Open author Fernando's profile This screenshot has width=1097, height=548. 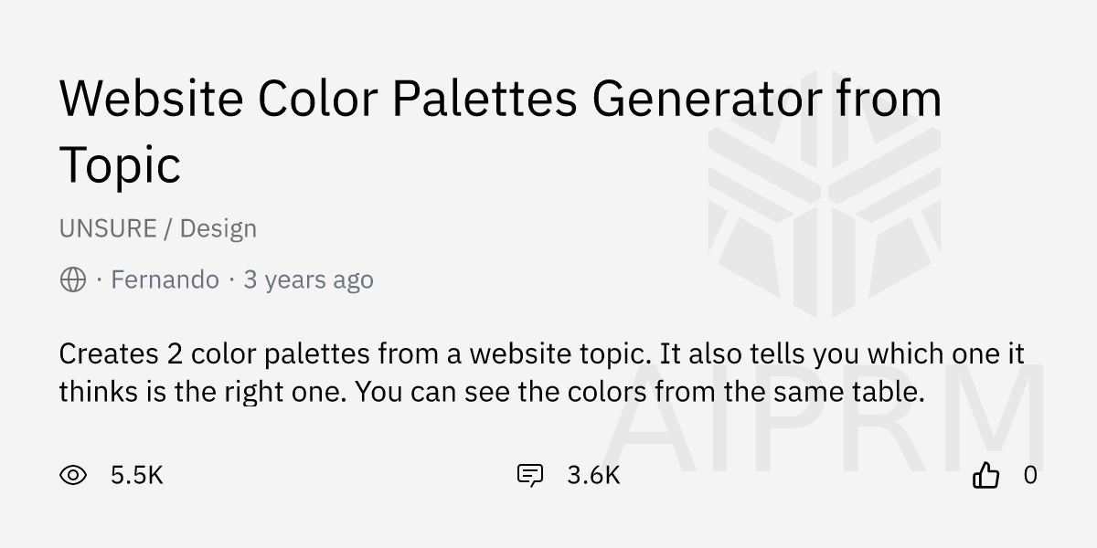tap(165, 279)
